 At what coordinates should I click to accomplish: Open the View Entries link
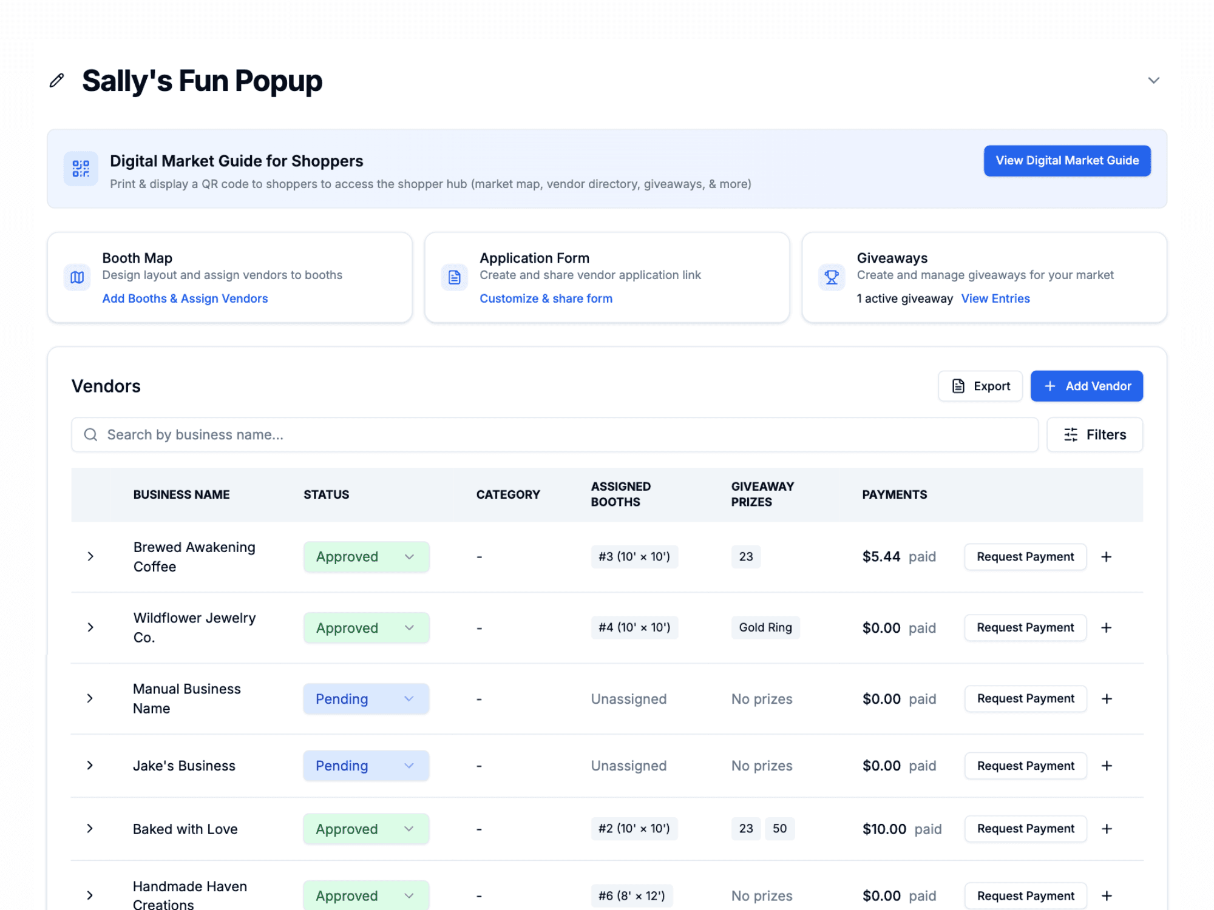tap(995, 298)
